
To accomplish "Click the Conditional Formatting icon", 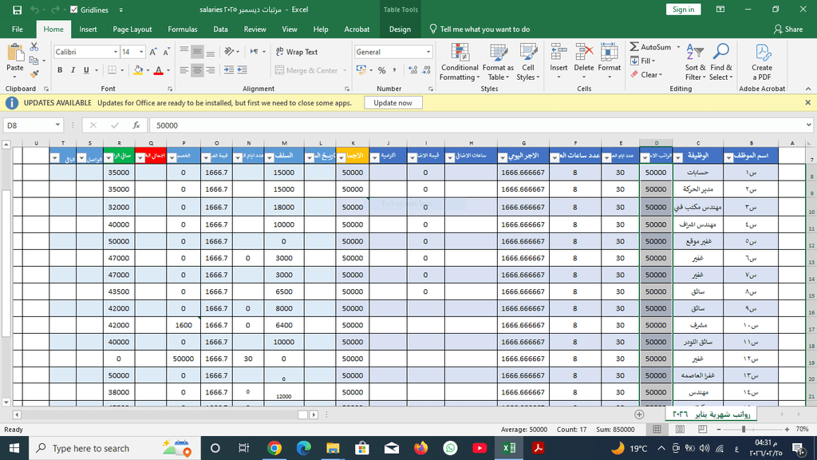I will (x=460, y=54).
